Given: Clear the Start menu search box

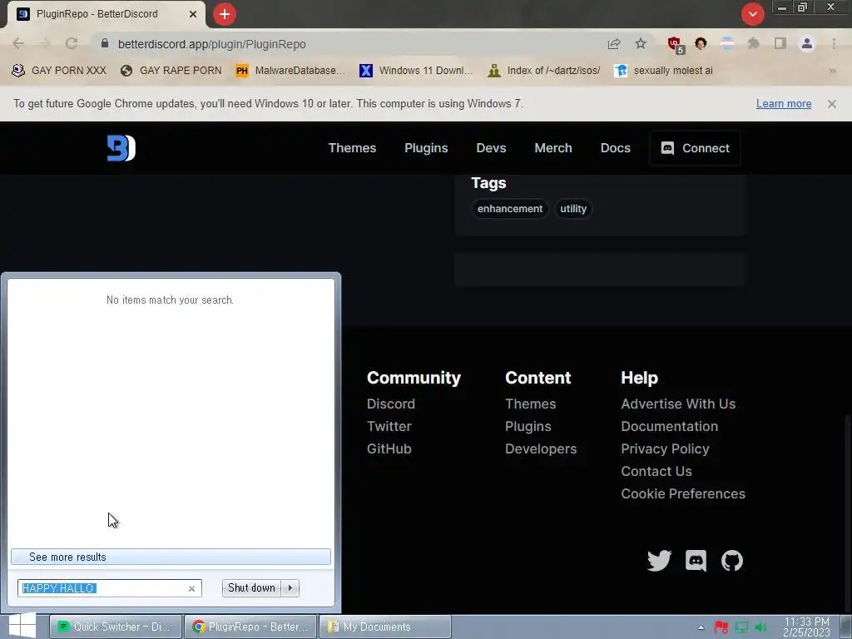Looking at the screenshot, I should pyautogui.click(x=191, y=588).
